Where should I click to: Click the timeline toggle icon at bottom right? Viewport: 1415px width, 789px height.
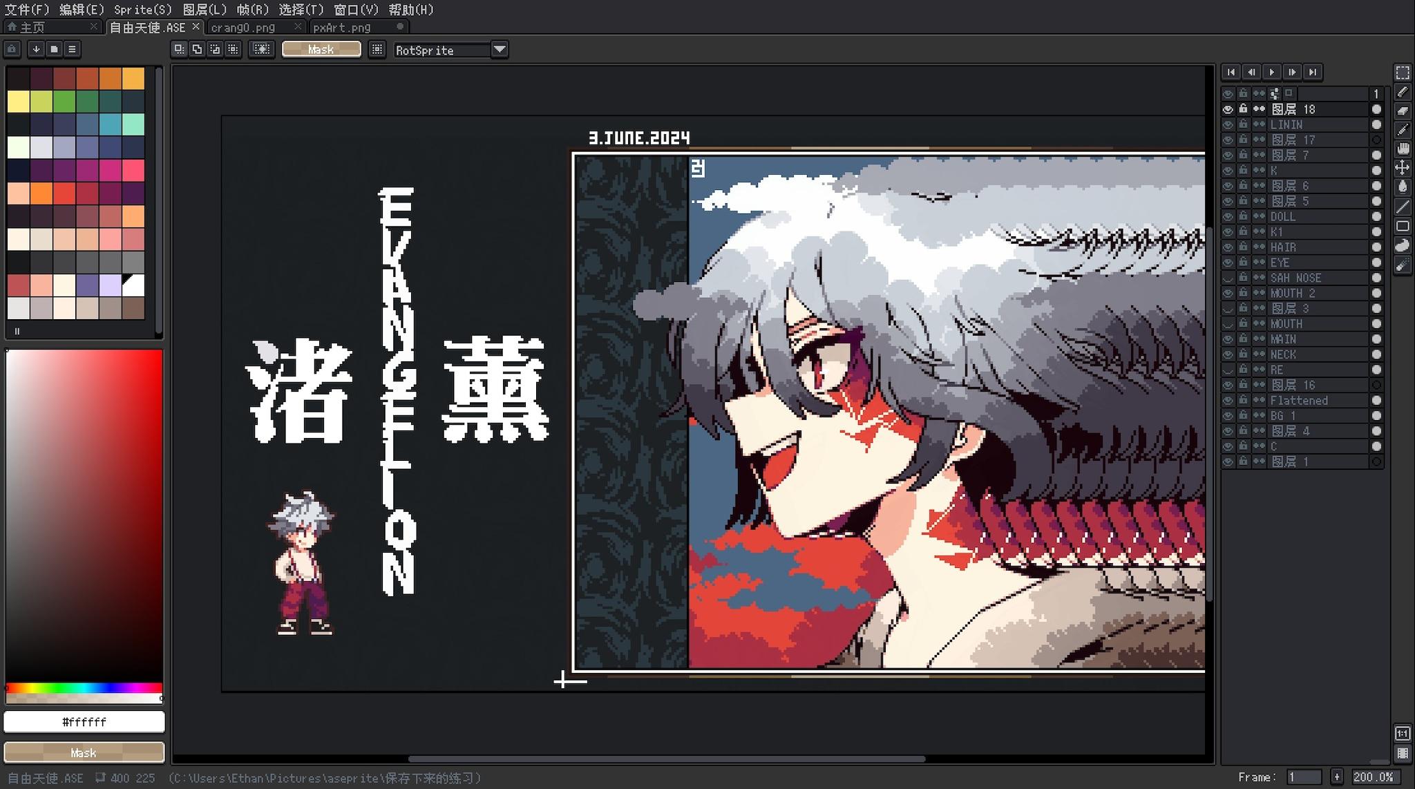click(x=1403, y=752)
